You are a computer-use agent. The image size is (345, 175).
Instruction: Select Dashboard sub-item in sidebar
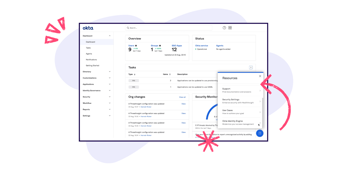[97, 42]
